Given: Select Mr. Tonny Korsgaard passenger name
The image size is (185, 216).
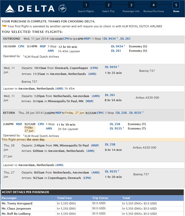Looking at the screenshot, I should click(x=17, y=203).
